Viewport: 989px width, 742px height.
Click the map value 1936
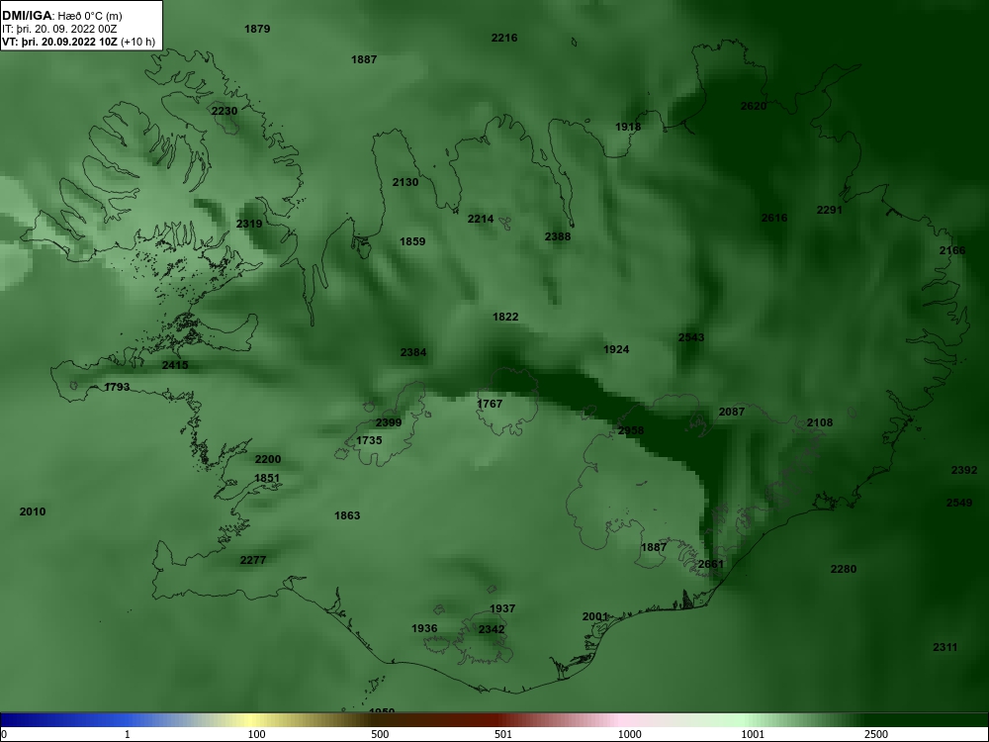(x=424, y=628)
